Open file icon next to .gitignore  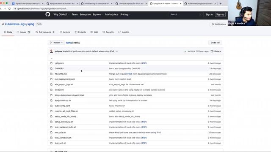pyautogui.click(x=51, y=63)
